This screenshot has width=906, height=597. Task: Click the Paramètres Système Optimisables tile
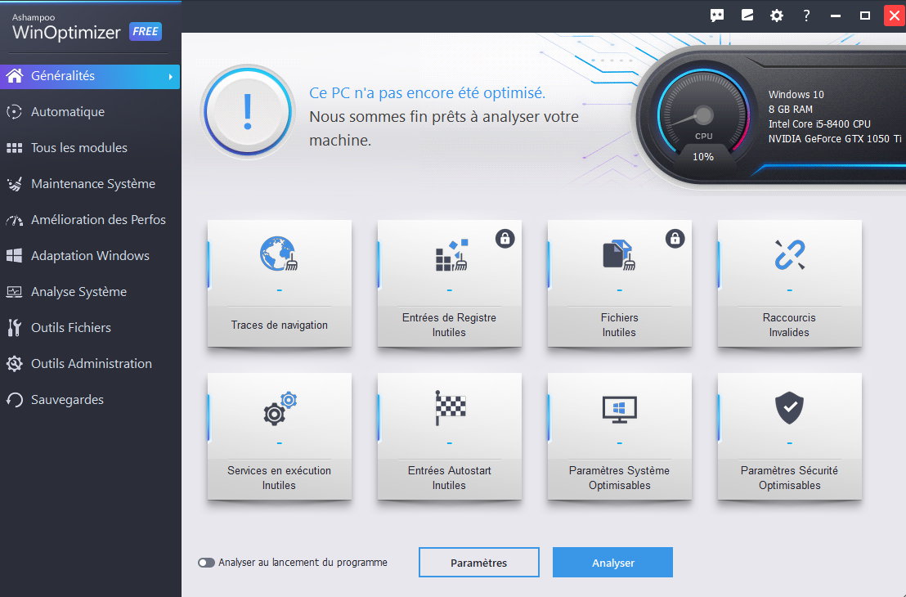pos(619,436)
